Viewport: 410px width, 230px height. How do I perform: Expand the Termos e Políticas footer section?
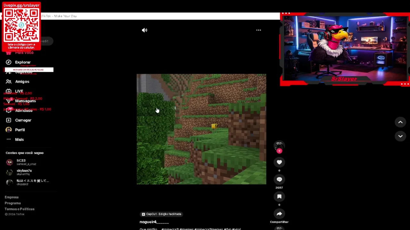(20, 209)
